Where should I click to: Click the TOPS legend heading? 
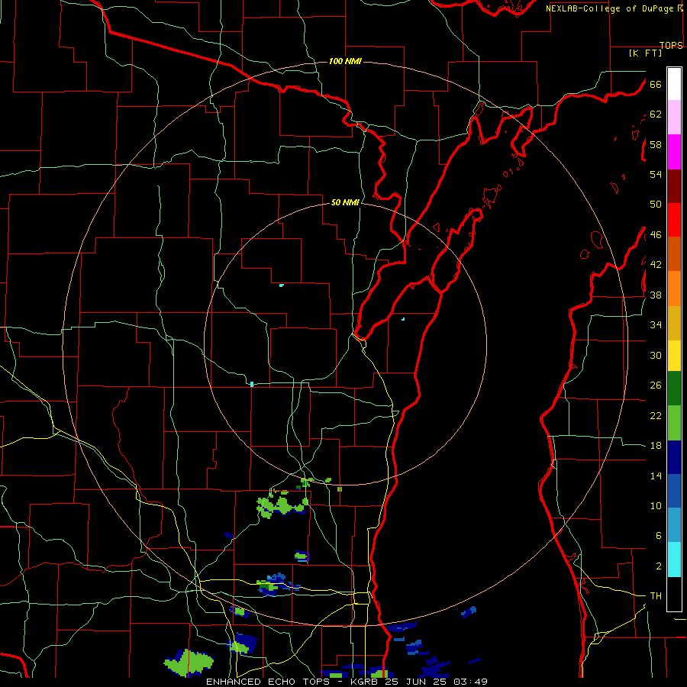coord(671,45)
